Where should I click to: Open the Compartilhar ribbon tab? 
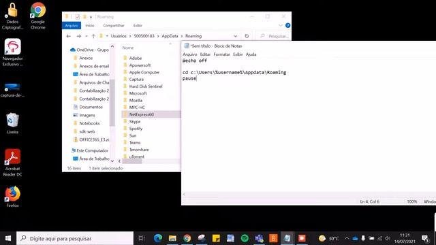[x=114, y=25]
